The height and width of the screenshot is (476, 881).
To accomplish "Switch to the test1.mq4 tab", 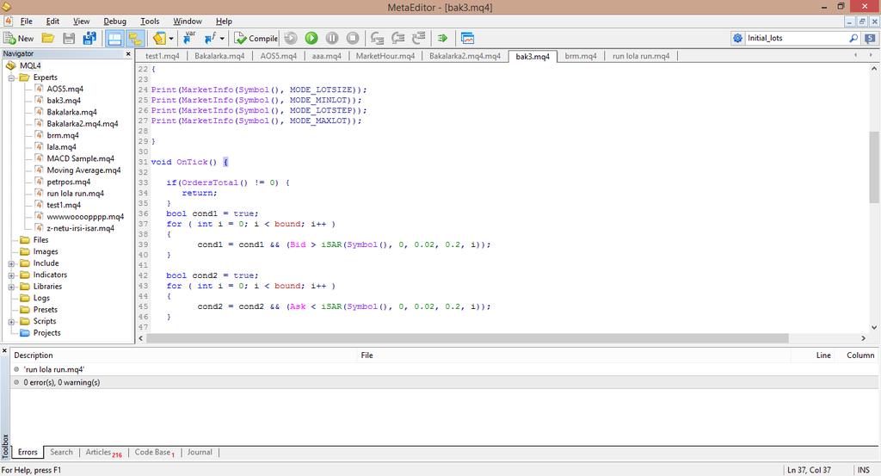I will click(x=163, y=56).
